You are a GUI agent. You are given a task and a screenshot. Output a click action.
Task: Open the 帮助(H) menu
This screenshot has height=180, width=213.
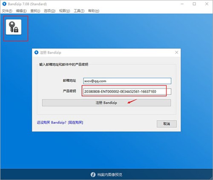click(x=94, y=11)
